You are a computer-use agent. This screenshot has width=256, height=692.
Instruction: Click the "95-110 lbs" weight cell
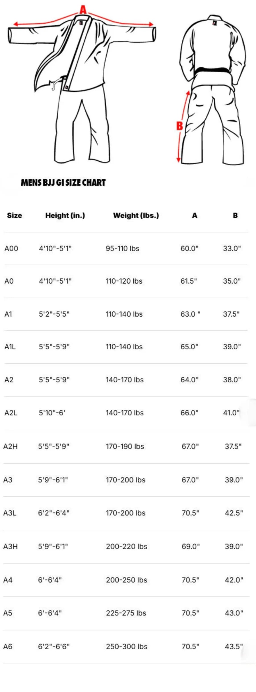pyautogui.click(x=123, y=249)
